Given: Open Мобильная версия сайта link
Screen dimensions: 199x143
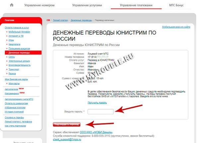Looking at the screenshot, I should [176, 27].
